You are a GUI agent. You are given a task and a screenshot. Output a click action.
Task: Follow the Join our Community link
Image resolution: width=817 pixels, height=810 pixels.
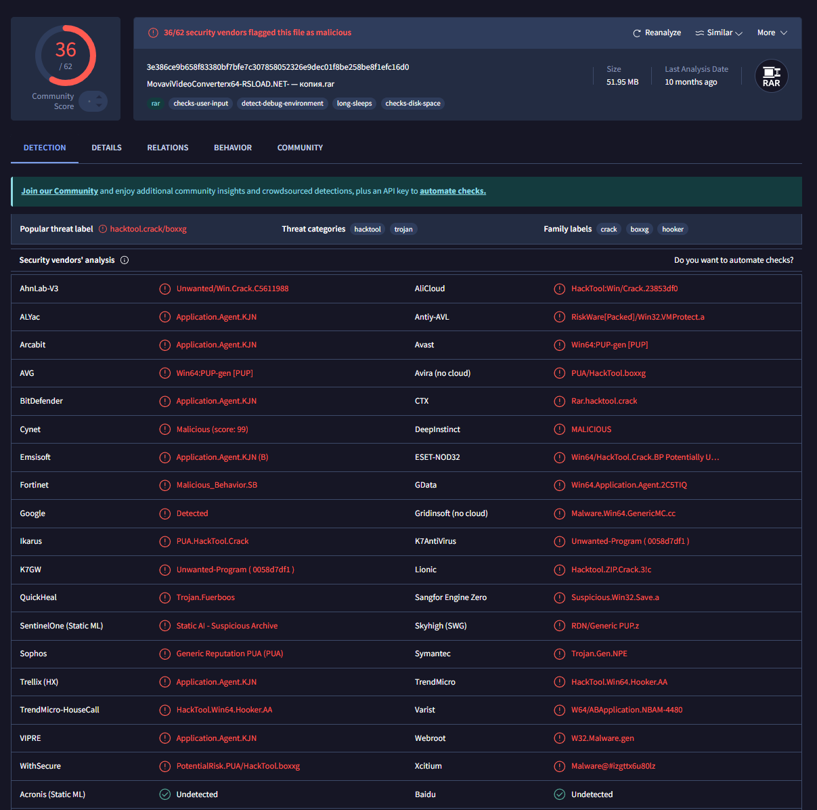tap(60, 191)
